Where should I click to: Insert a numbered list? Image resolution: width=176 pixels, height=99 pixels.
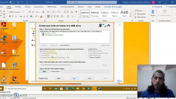point(53,12)
